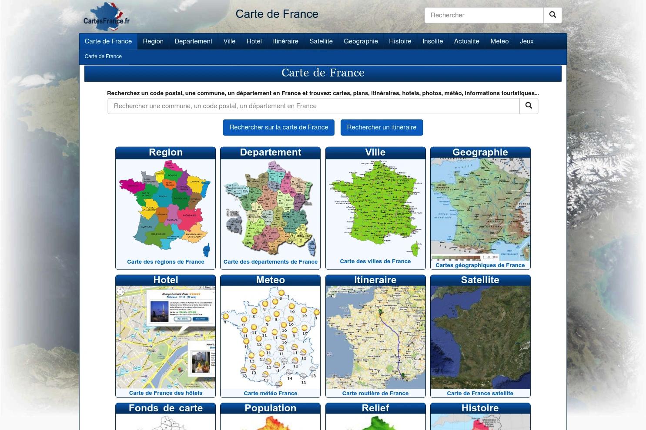Screen dimensions: 646x430
Task: Open the Jeux section from the navigation bar
Action: pos(526,41)
